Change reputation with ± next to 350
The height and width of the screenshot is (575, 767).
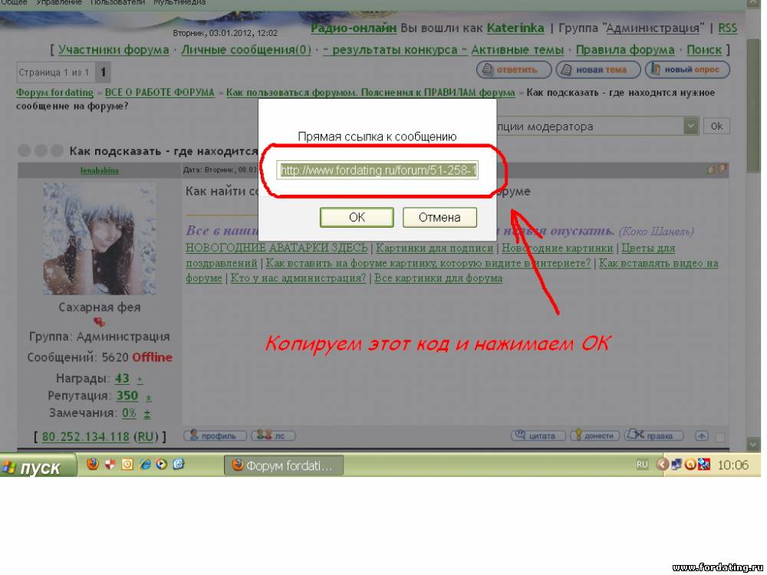point(148,397)
